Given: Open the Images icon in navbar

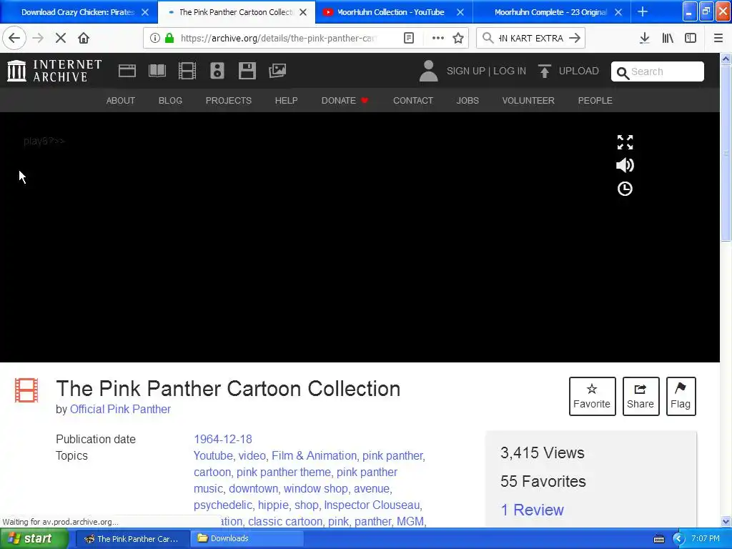Looking at the screenshot, I should coord(277,71).
